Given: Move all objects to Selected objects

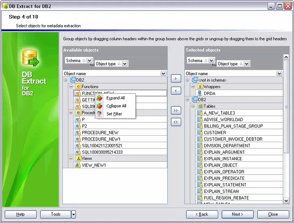Looking at the screenshot, I should pyautogui.click(x=176, y=110).
